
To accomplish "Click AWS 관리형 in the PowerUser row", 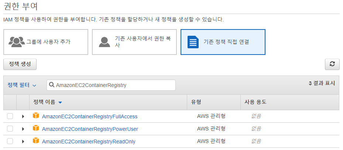I will [211, 129].
